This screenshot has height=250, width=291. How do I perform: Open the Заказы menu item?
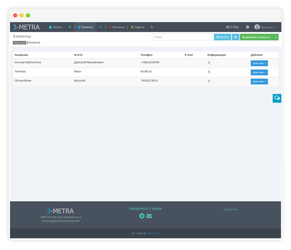tap(55, 27)
